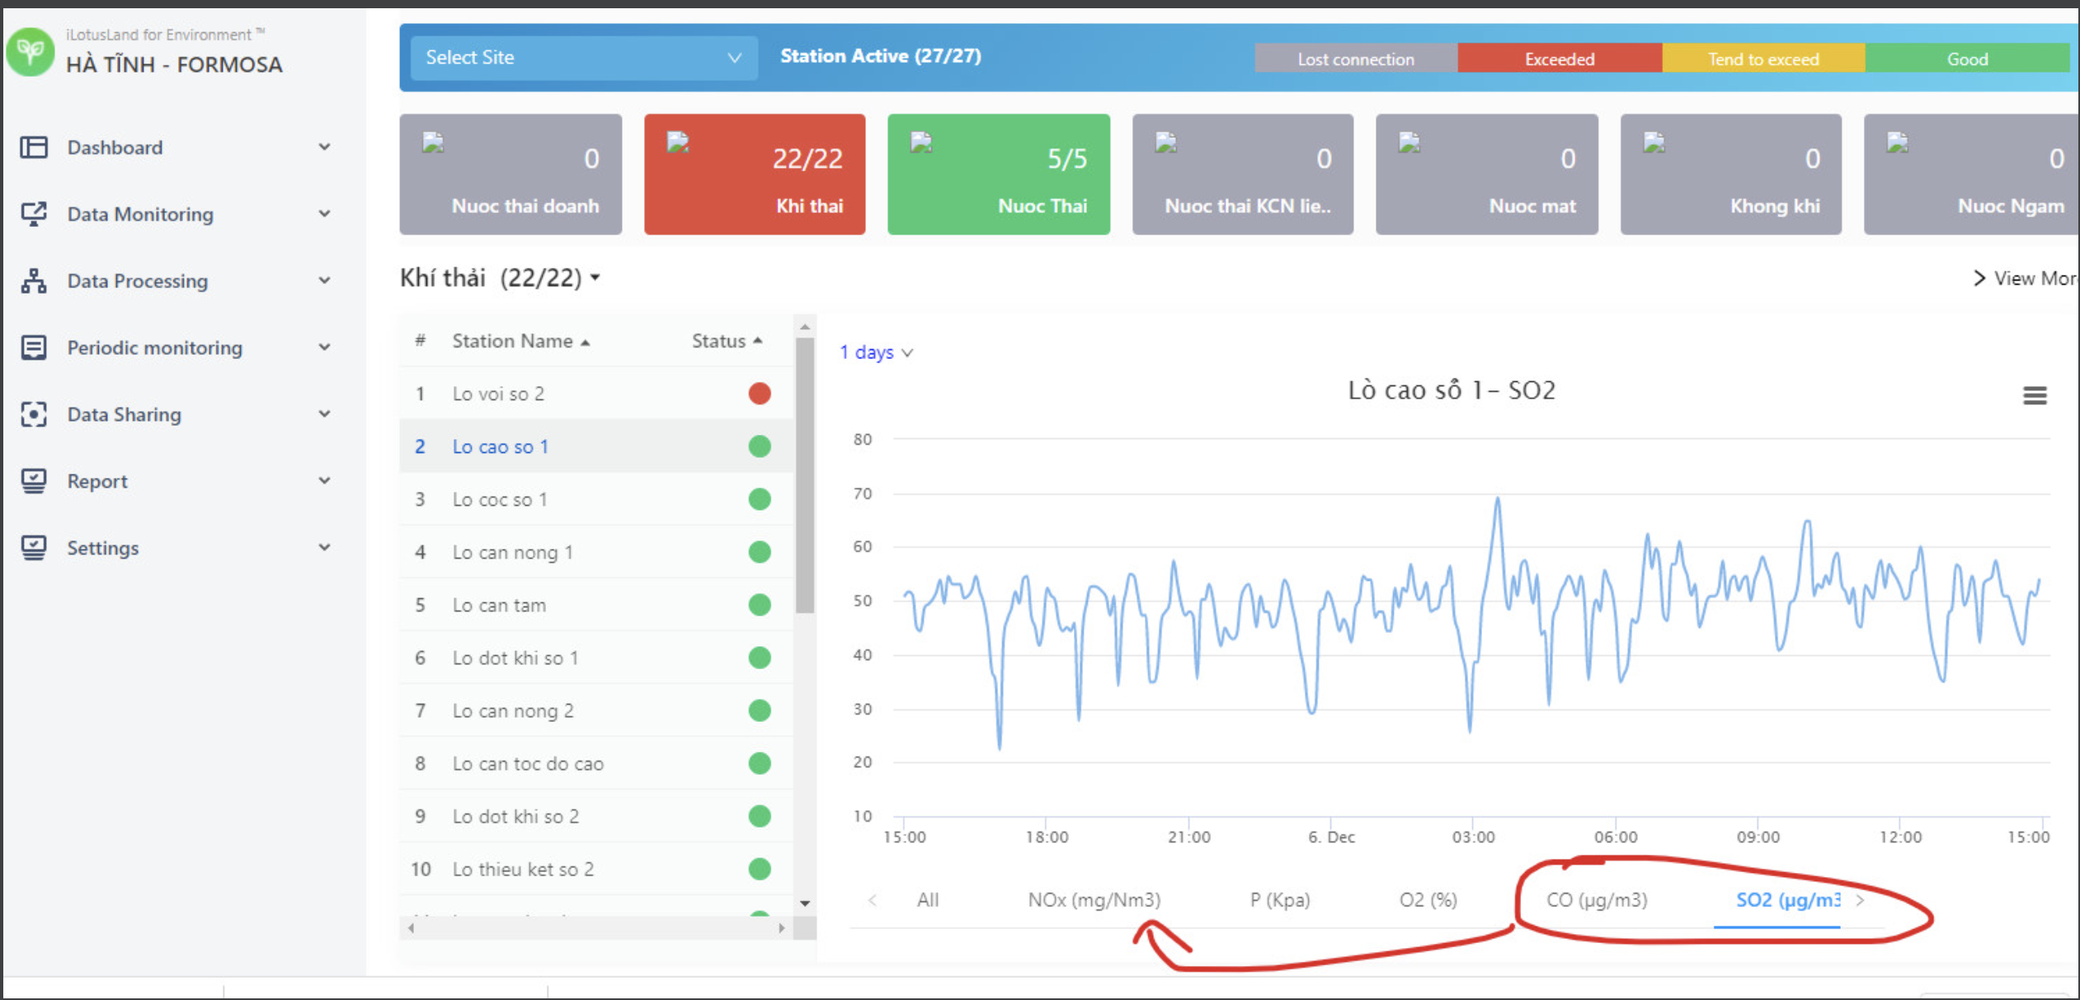Switch to the CO (µg/m3) tab

click(1596, 900)
